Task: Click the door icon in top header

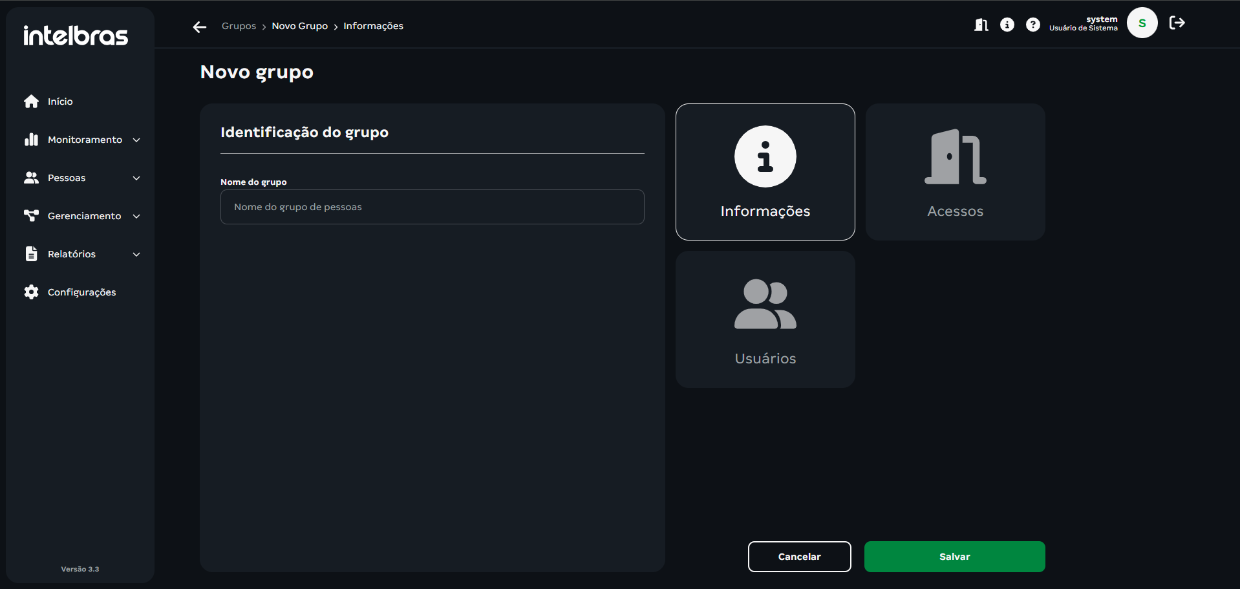Action: coord(981,25)
